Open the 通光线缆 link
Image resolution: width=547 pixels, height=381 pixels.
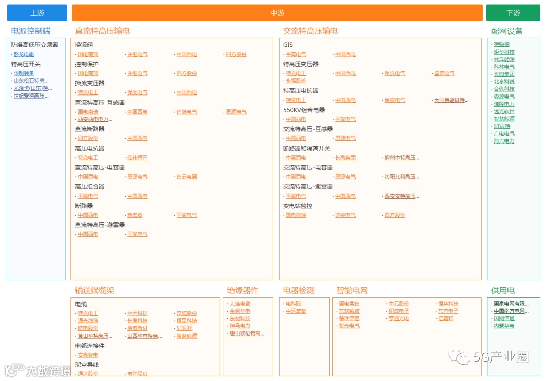click(x=88, y=321)
